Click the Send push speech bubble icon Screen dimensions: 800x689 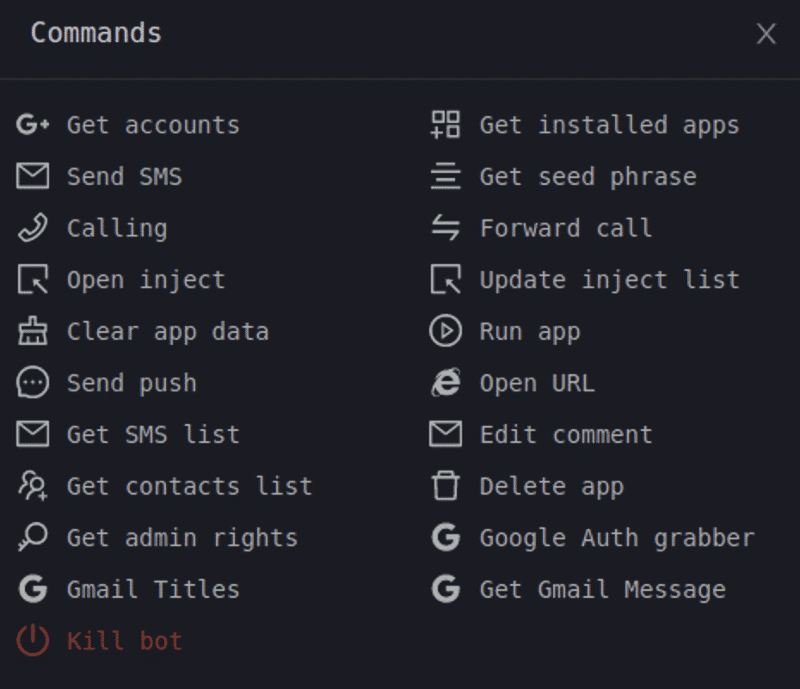[32, 383]
